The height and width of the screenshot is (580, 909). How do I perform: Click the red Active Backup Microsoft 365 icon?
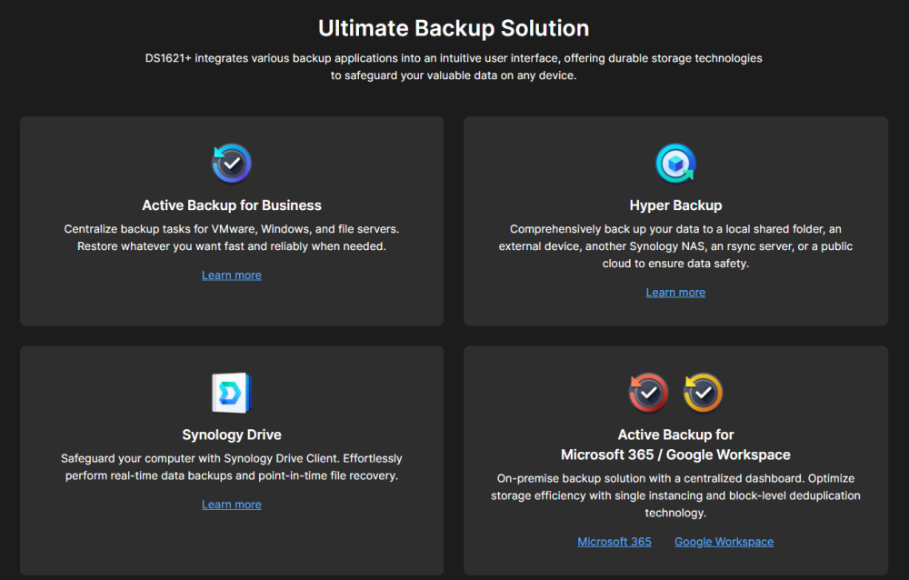[648, 393]
